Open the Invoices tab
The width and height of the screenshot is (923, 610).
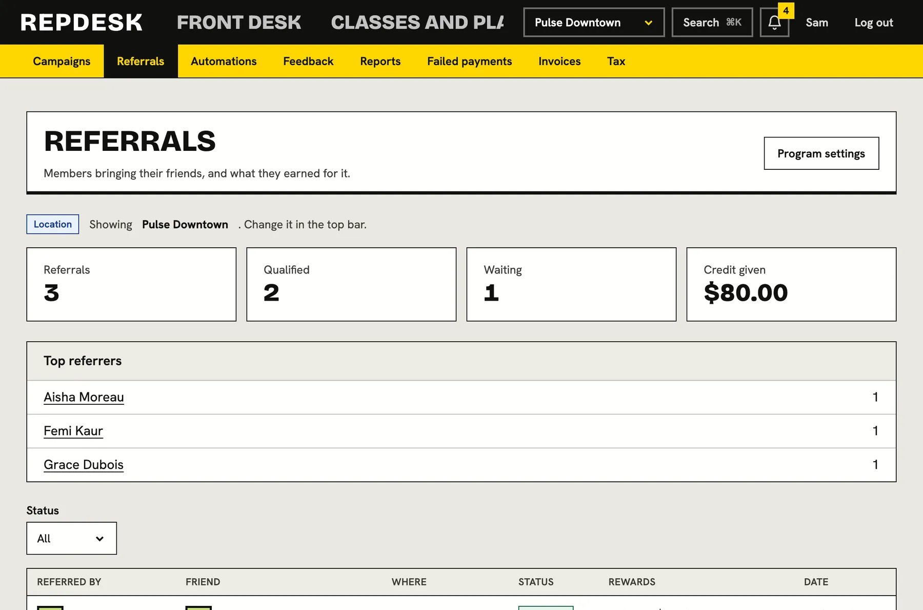click(x=559, y=61)
